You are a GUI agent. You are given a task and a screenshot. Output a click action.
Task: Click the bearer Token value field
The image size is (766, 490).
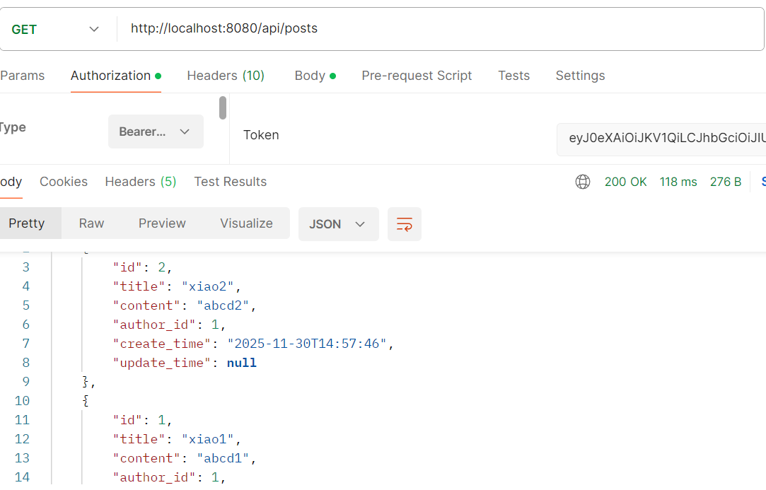click(661, 139)
